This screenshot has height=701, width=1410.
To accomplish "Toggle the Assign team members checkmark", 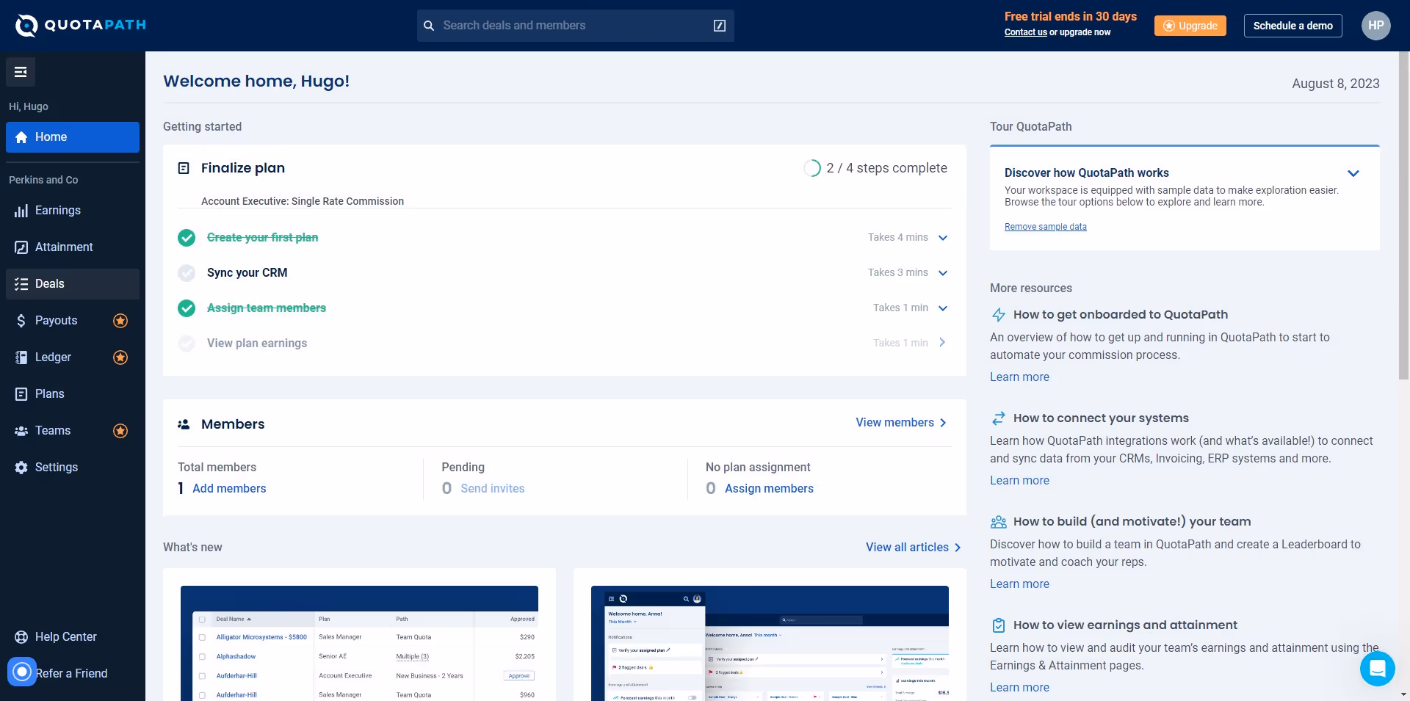I will [x=187, y=308].
